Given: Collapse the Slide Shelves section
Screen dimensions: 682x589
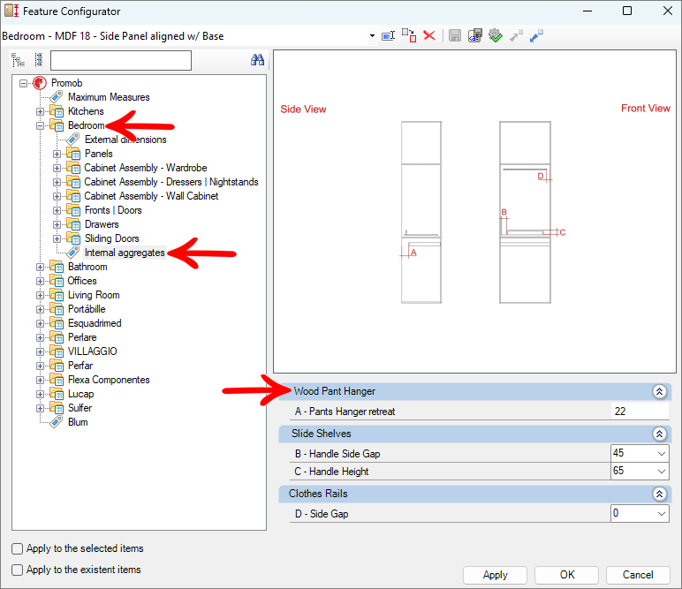Looking at the screenshot, I should coord(659,434).
